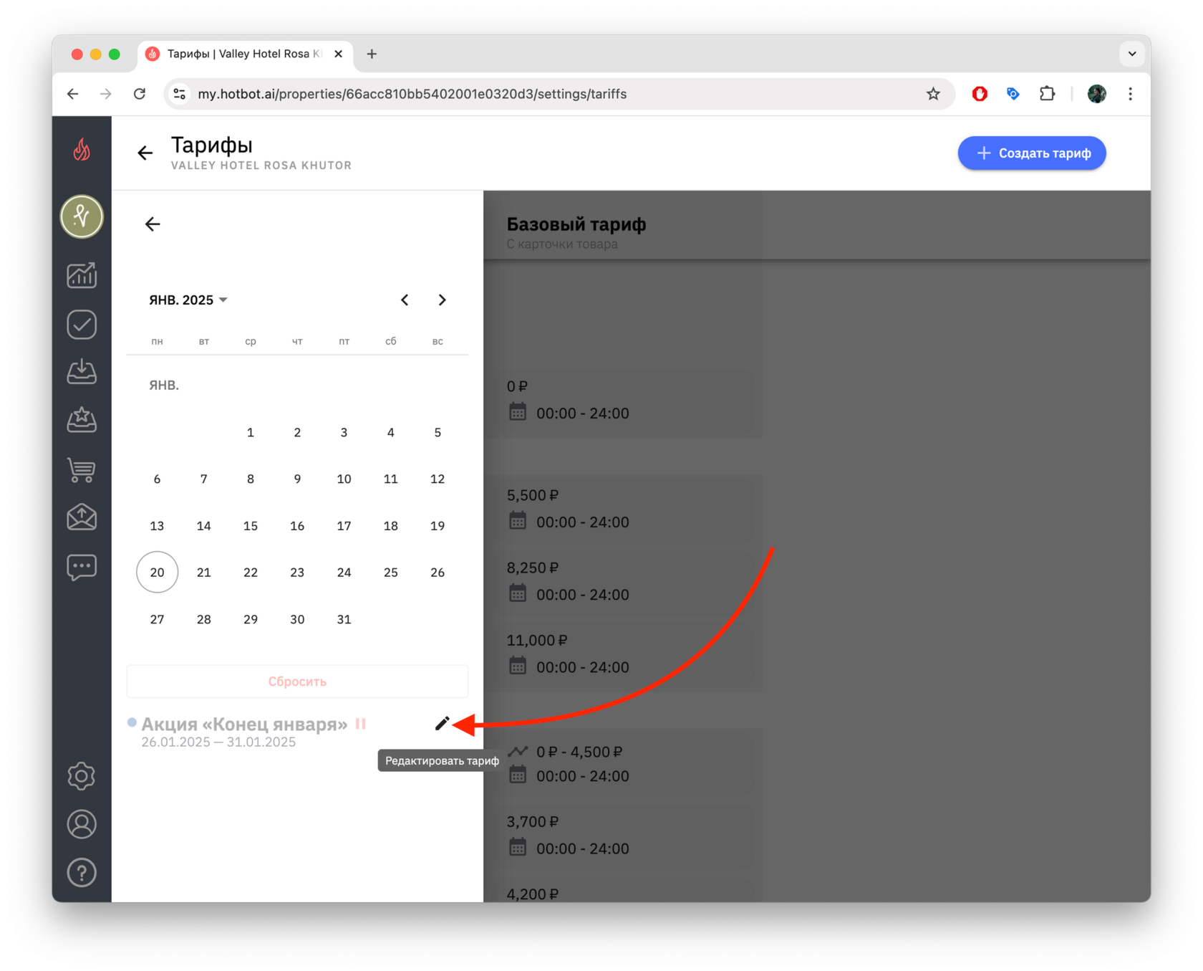
Task: Open the checkmark tasks sidebar icon
Action: (x=82, y=324)
